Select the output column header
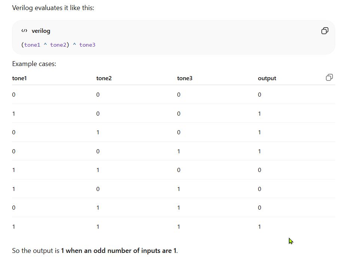The width and height of the screenshot is (345, 260). (267, 78)
